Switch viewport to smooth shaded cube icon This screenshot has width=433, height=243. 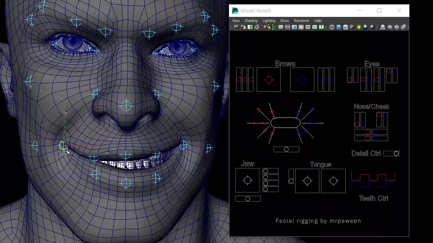tap(338, 27)
